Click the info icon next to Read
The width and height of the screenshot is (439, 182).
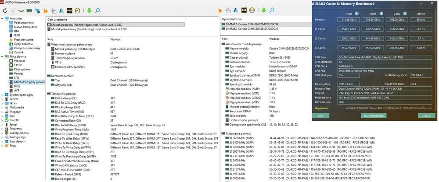coord(356,14)
